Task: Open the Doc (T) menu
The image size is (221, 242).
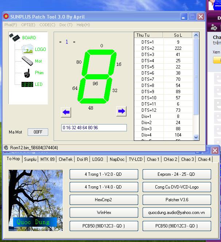Action: 66,25
